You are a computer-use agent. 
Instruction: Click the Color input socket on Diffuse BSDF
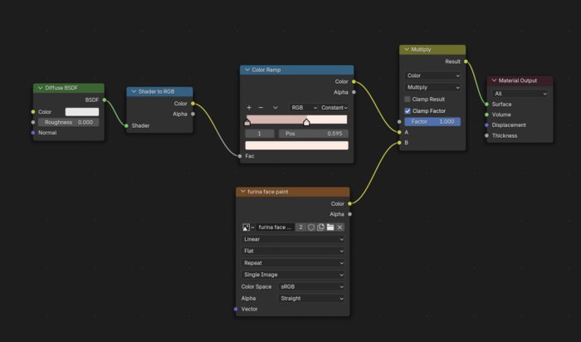(33, 111)
